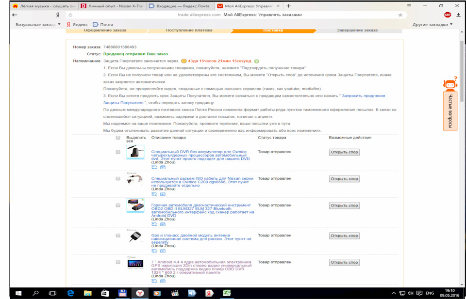
Task: Launch Microsoft Edge from taskbar
Action: pyautogui.click(x=70, y=293)
